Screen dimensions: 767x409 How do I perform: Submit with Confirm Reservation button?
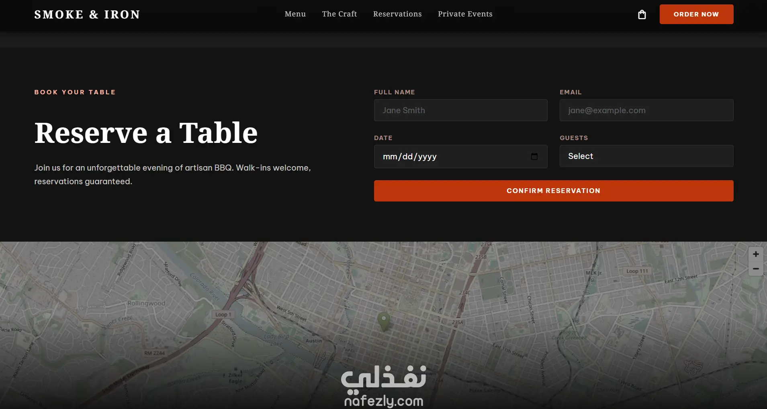click(x=554, y=191)
